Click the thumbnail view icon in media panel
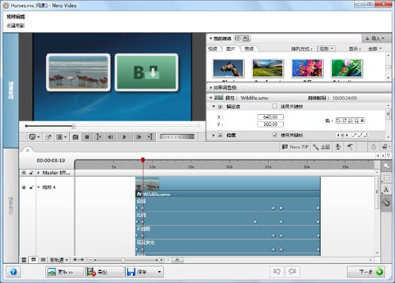 pyautogui.click(x=238, y=38)
